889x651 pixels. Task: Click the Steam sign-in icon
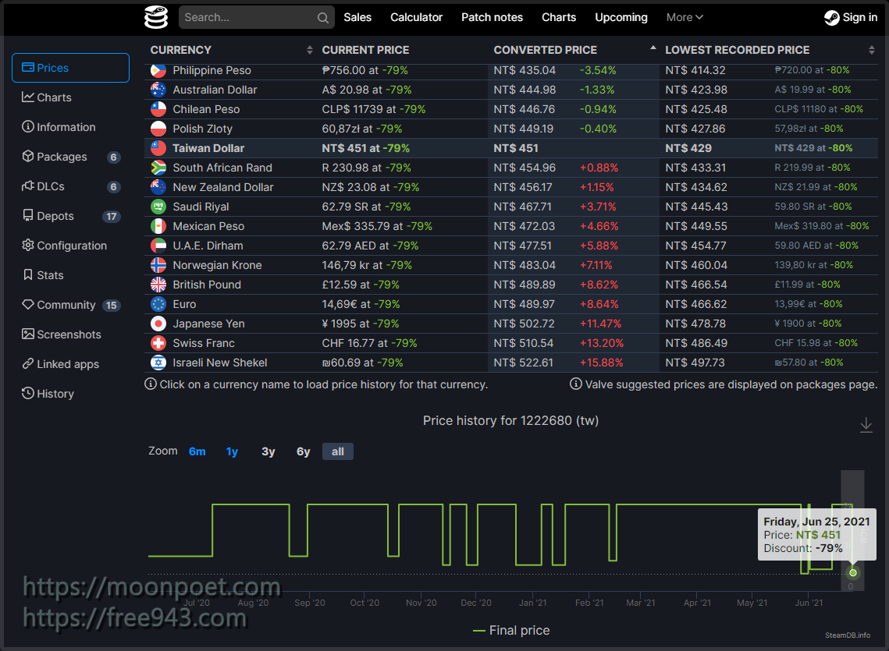pos(832,18)
